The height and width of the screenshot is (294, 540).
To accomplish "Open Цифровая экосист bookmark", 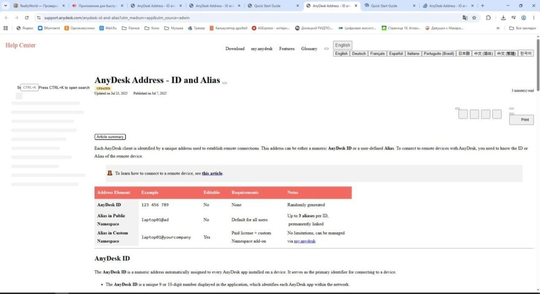I will point(357,28).
